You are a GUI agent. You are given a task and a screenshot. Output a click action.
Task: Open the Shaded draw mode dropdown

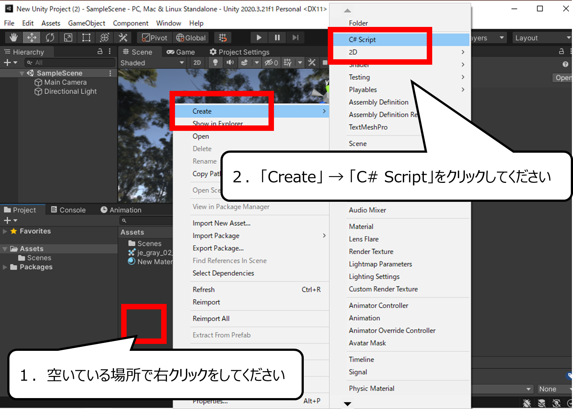click(x=152, y=63)
